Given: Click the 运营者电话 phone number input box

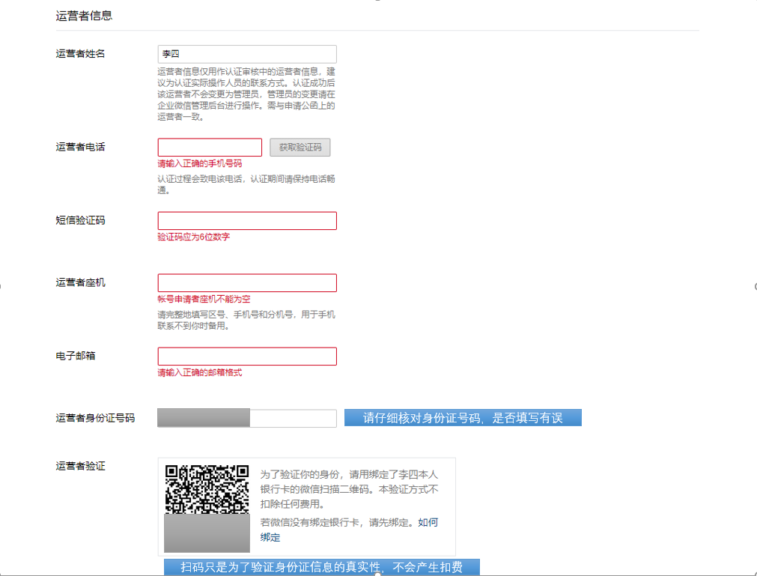Looking at the screenshot, I should pyautogui.click(x=210, y=147).
